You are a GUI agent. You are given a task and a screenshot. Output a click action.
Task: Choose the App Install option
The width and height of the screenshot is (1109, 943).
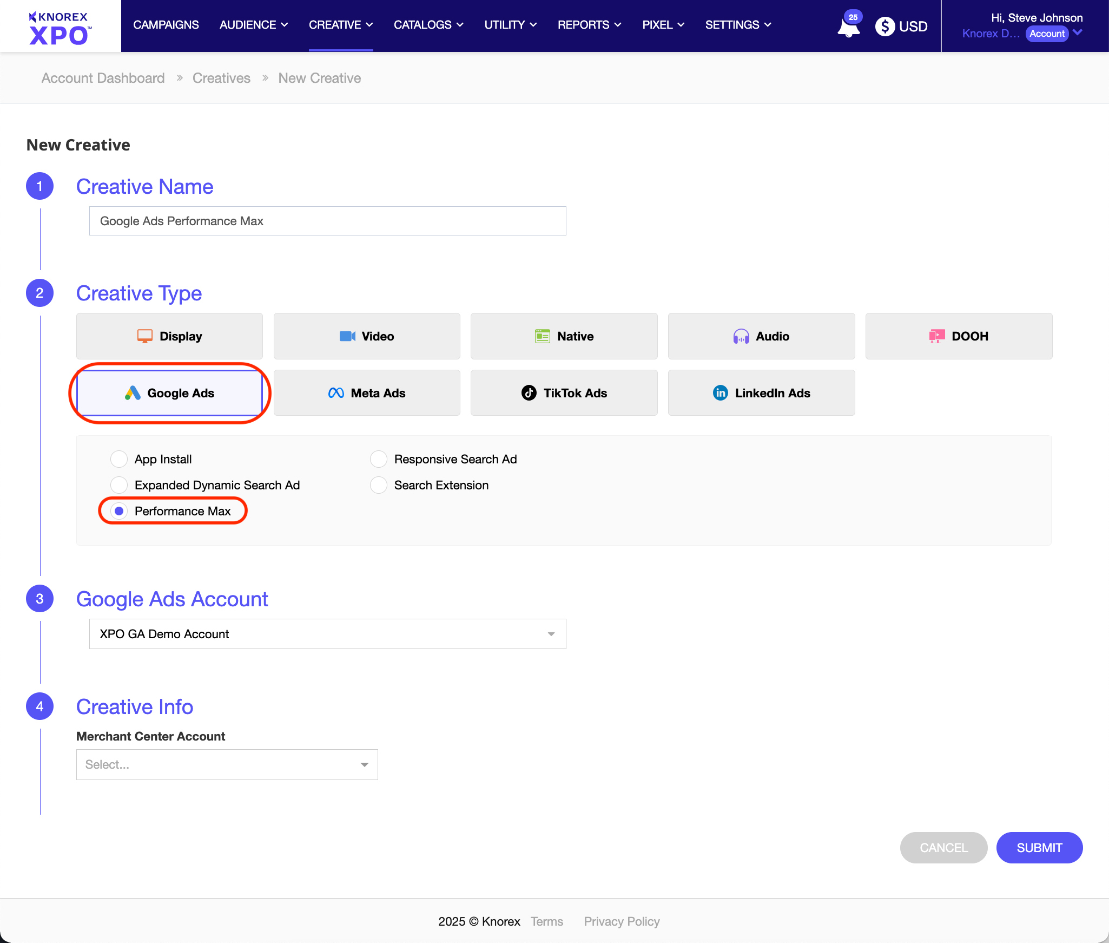tap(119, 459)
